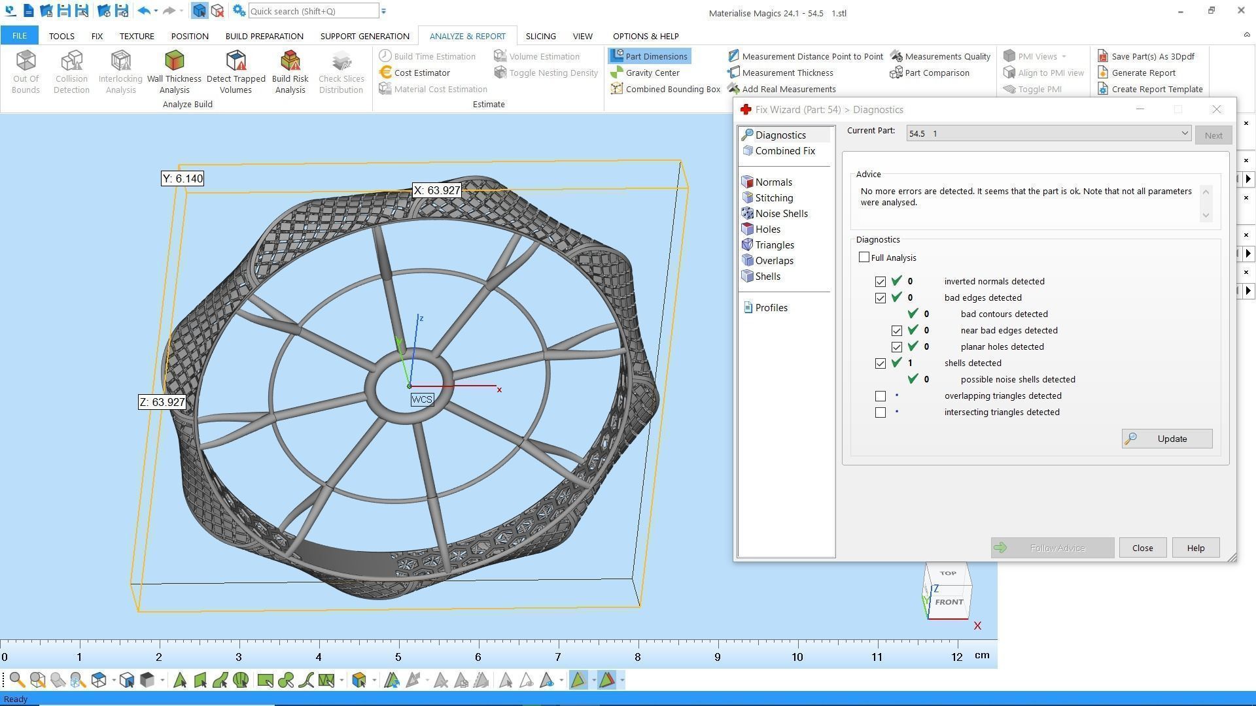Enable the Full Analysis checkbox
1256x706 pixels.
click(864, 258)
